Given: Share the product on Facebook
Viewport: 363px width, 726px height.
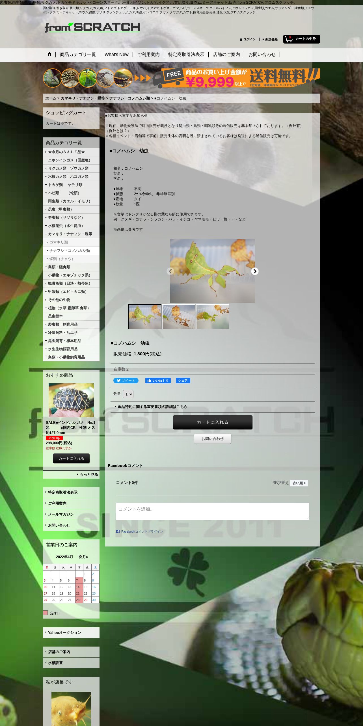Looking at the screenshot, I should click(x=183, y=381).
